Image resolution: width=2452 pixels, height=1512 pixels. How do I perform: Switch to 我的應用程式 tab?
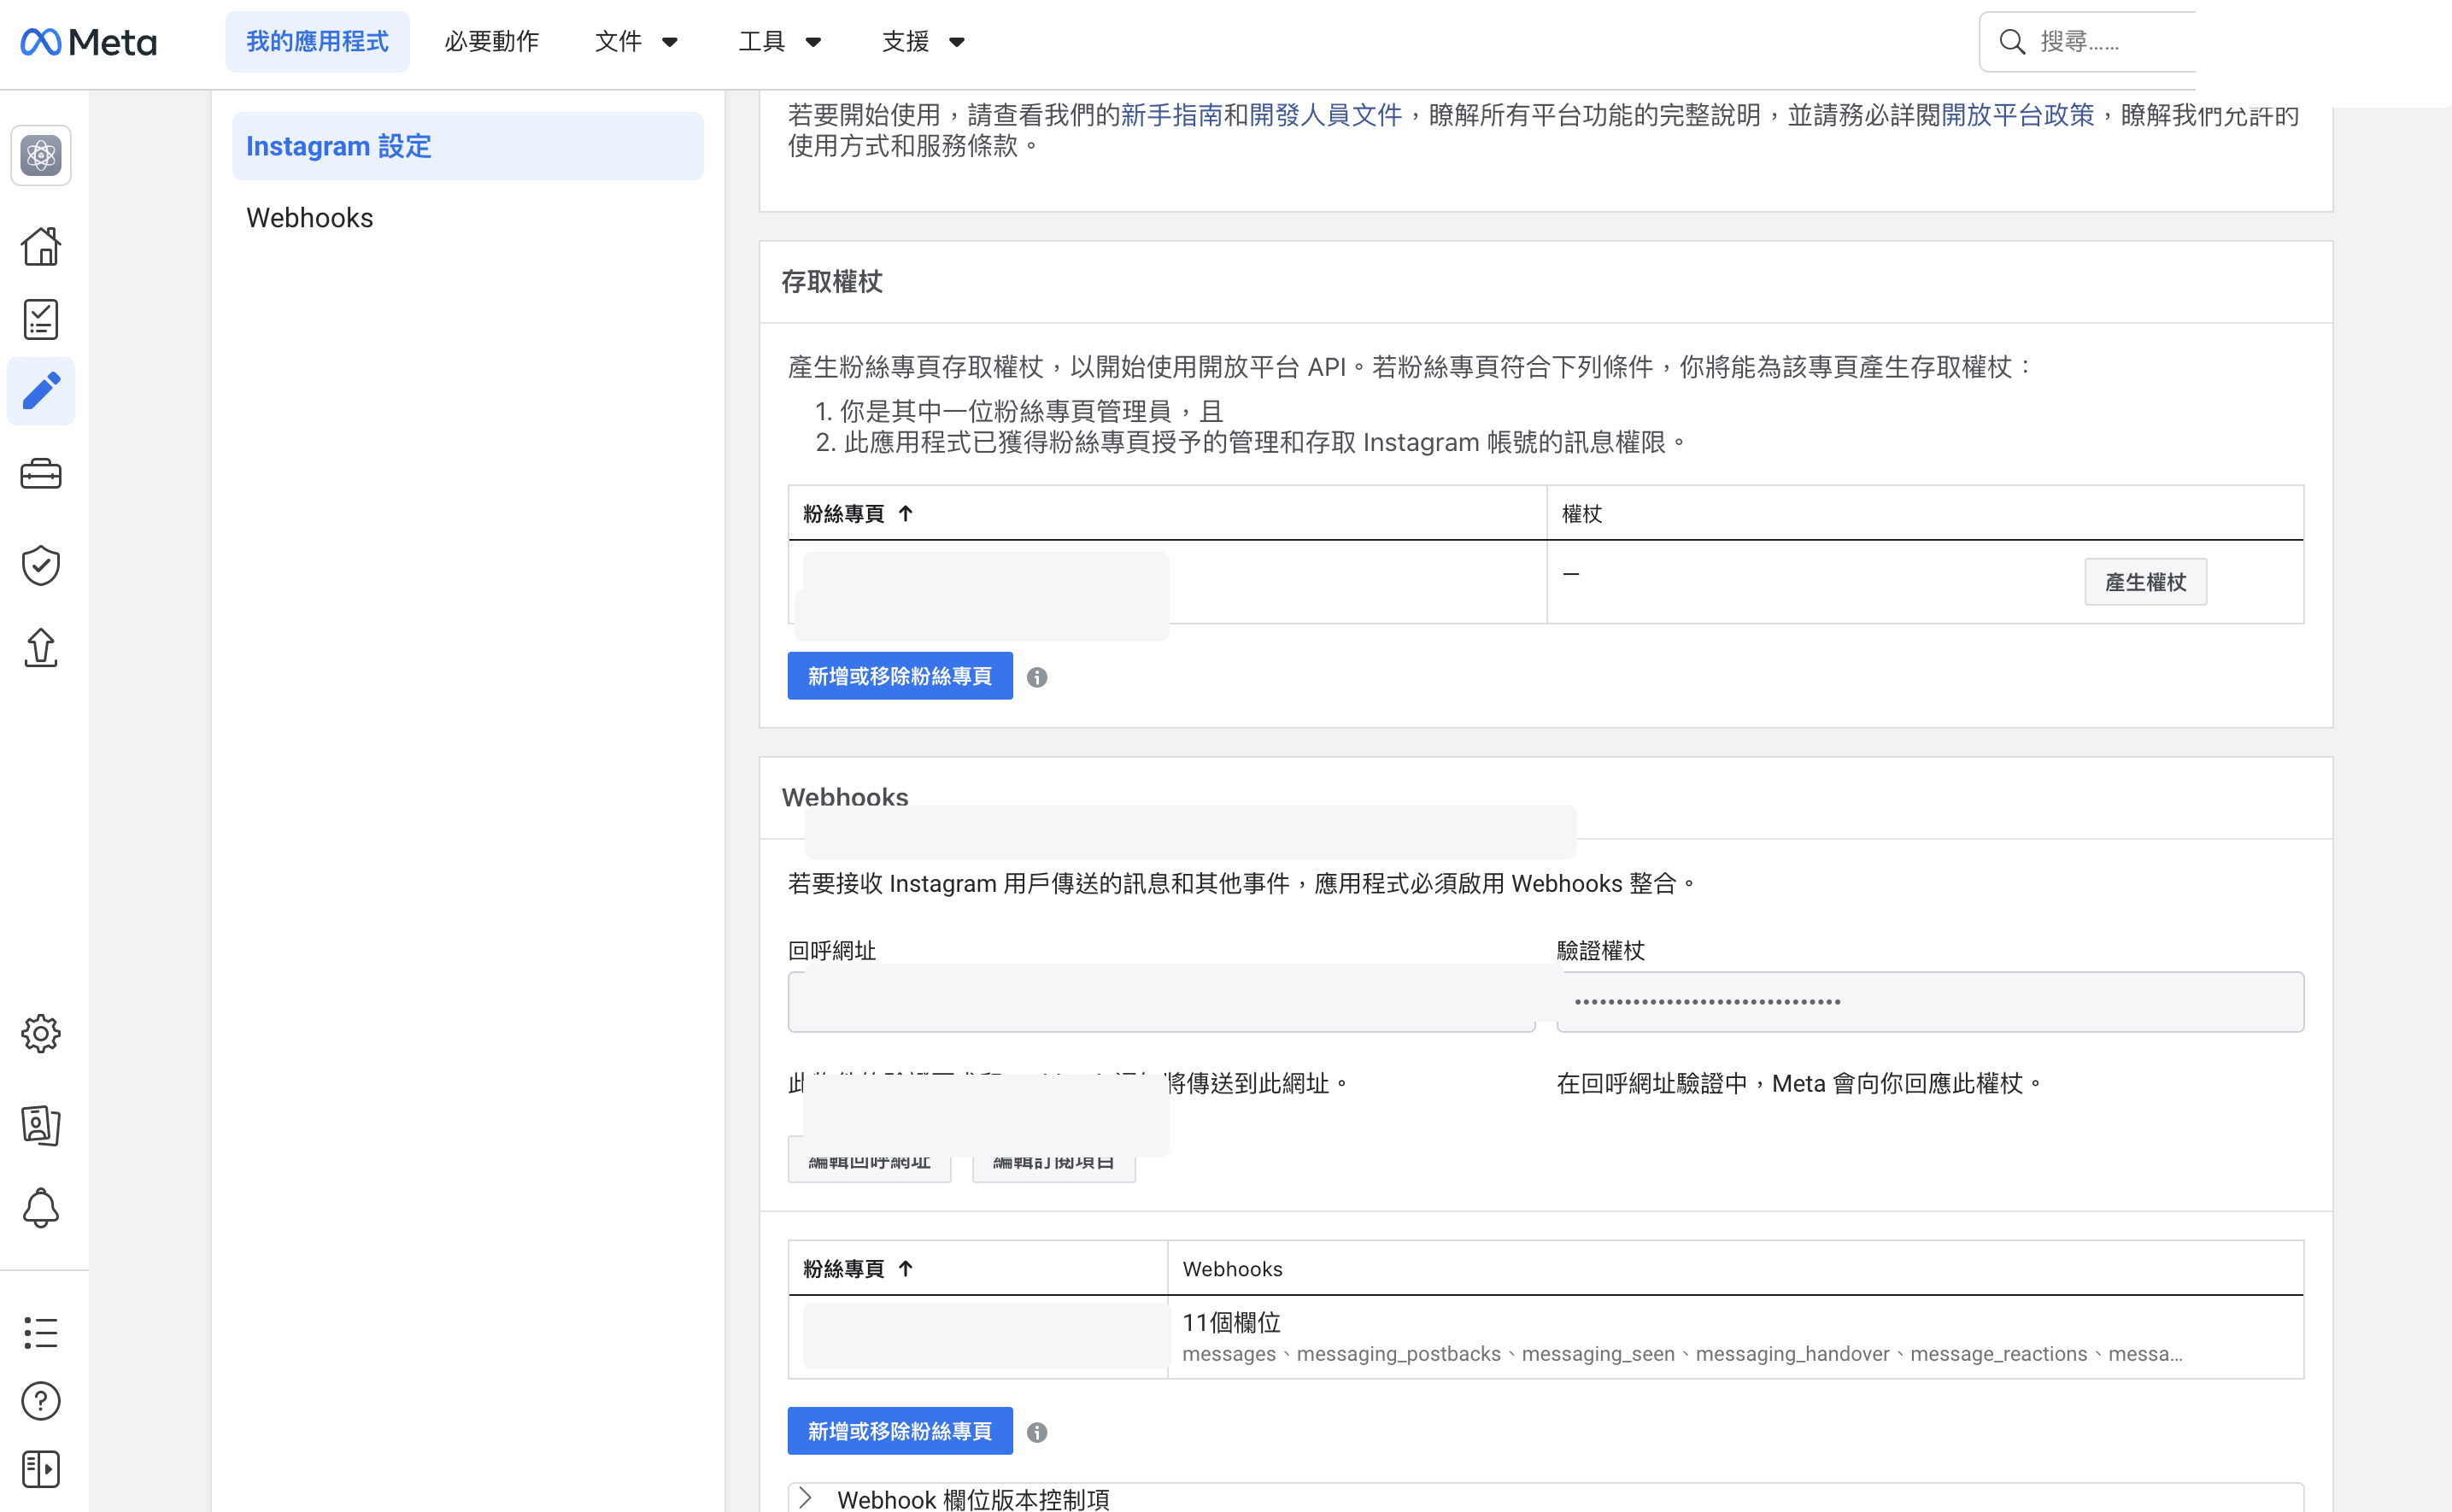click(317, 42)
